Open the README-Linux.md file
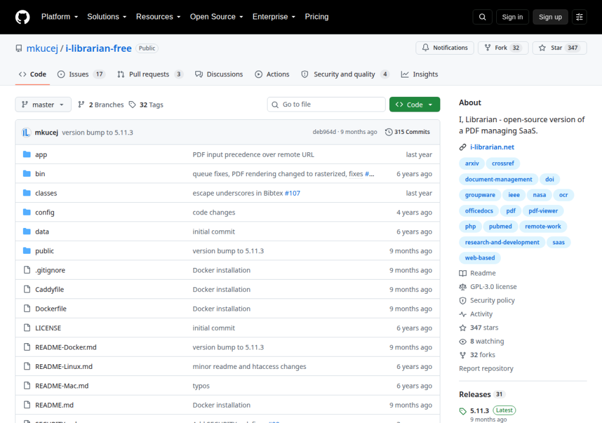 (x=63, y=366)
